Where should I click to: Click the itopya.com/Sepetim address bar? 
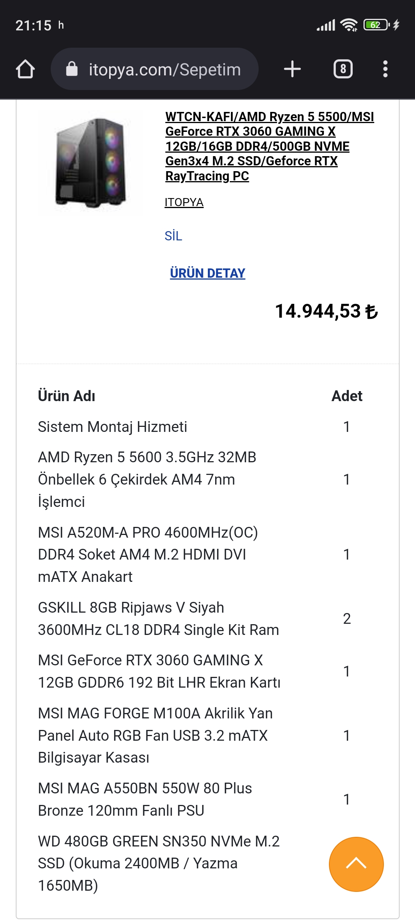164,70
